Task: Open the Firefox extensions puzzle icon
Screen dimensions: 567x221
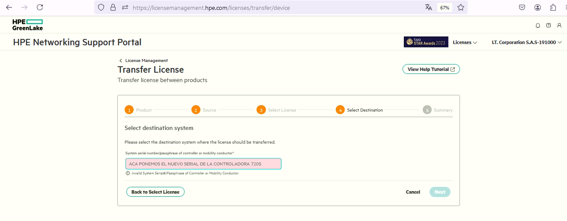Action: 553,7
